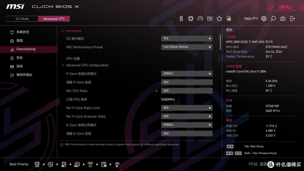Click the Overclocking breadcrumb link
Image resolution: width=304 pixels, height=171 pixels.
pos(73,31)
